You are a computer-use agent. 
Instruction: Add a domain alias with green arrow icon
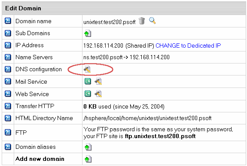[x=88, y=147]
